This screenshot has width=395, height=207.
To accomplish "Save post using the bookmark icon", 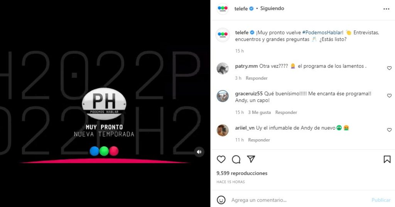I will point(387,159).
